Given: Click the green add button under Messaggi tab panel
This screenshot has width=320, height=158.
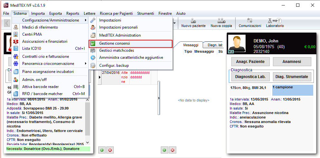Looking at the screenshot, I should tap(164, 150).
